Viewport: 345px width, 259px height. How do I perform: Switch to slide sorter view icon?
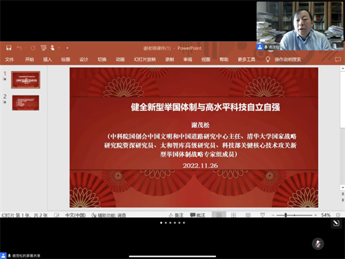233,215
